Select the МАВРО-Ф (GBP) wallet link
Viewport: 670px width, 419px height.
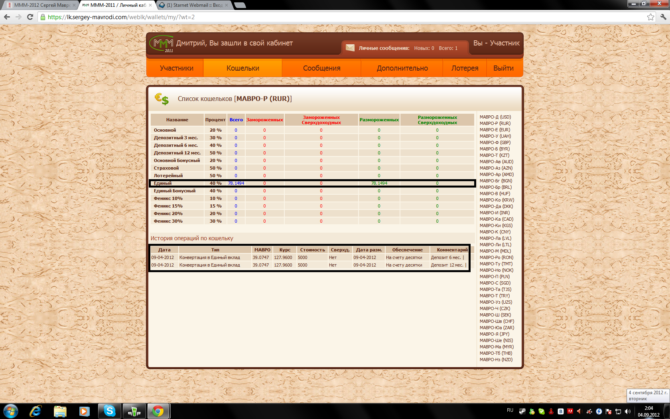click(x=495, y=142)
